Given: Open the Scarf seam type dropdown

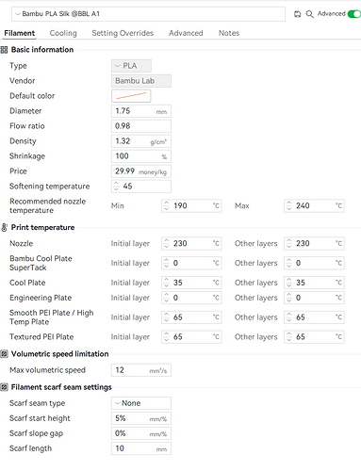Looking at the screenshot, I should coord(141,403).
